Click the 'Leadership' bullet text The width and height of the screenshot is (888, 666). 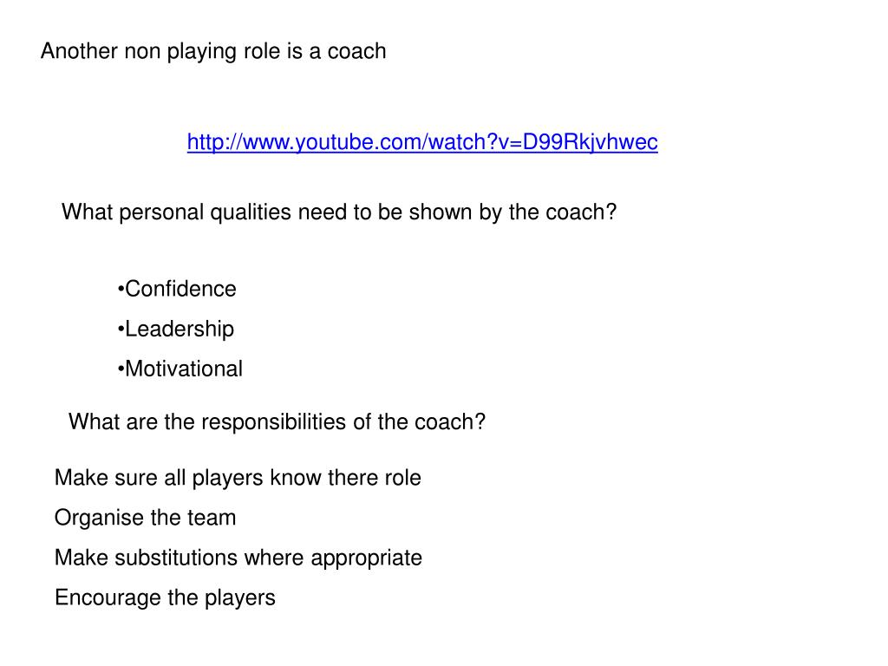point(179,329)
